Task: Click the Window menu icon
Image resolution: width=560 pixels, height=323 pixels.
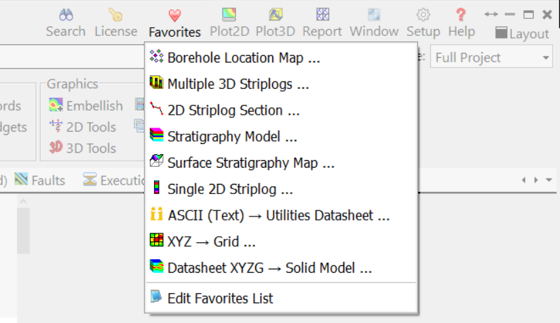Action: 374,15
